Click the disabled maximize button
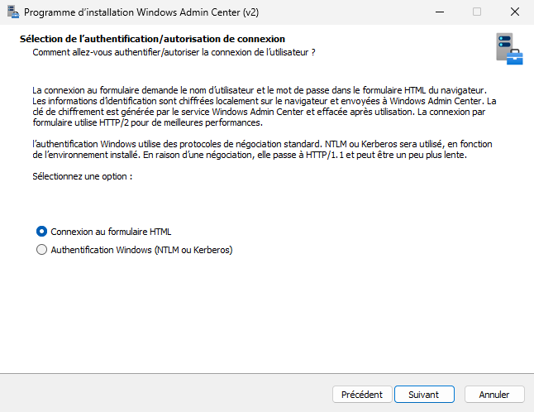Viewport: 534px width, 412px height. pyautogui.click(x=477, y=12)
